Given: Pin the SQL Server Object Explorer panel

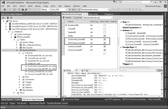Looking at the screenshot, I should point(56,14).
